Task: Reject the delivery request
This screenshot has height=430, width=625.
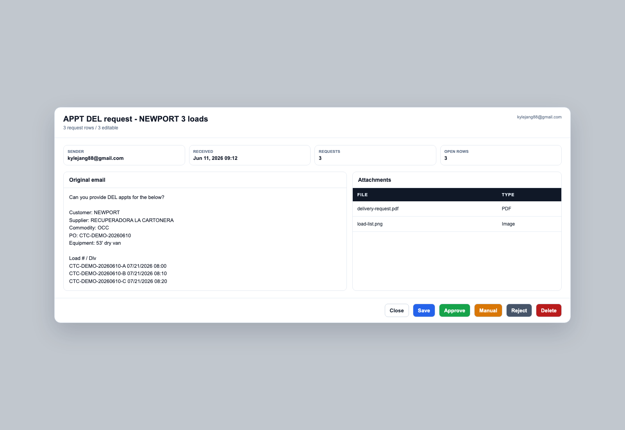Action: coord(519,310)
